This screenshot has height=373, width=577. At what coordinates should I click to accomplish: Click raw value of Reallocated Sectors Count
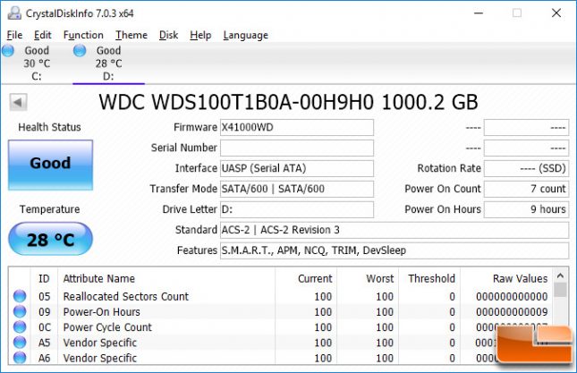coord(512,296)
